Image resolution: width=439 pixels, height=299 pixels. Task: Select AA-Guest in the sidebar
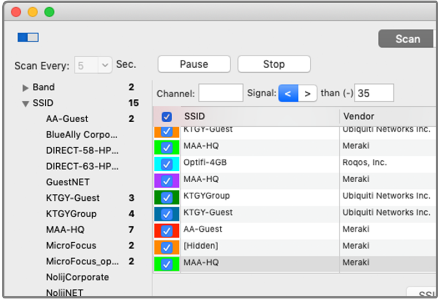point(67,119)
